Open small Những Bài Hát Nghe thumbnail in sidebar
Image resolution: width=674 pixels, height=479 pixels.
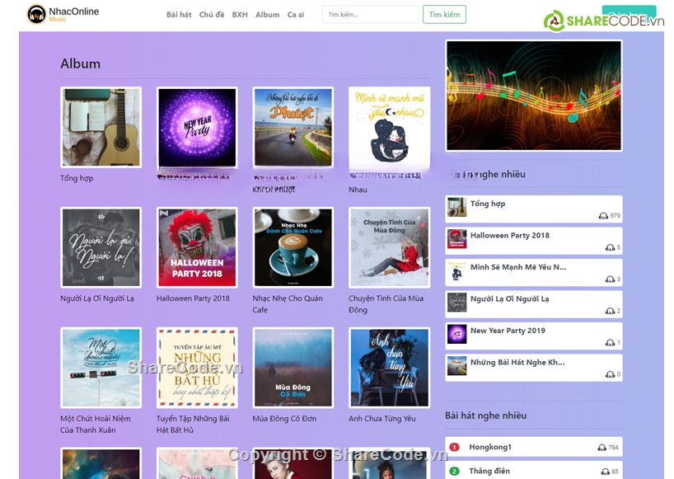[x=456, y=366]
